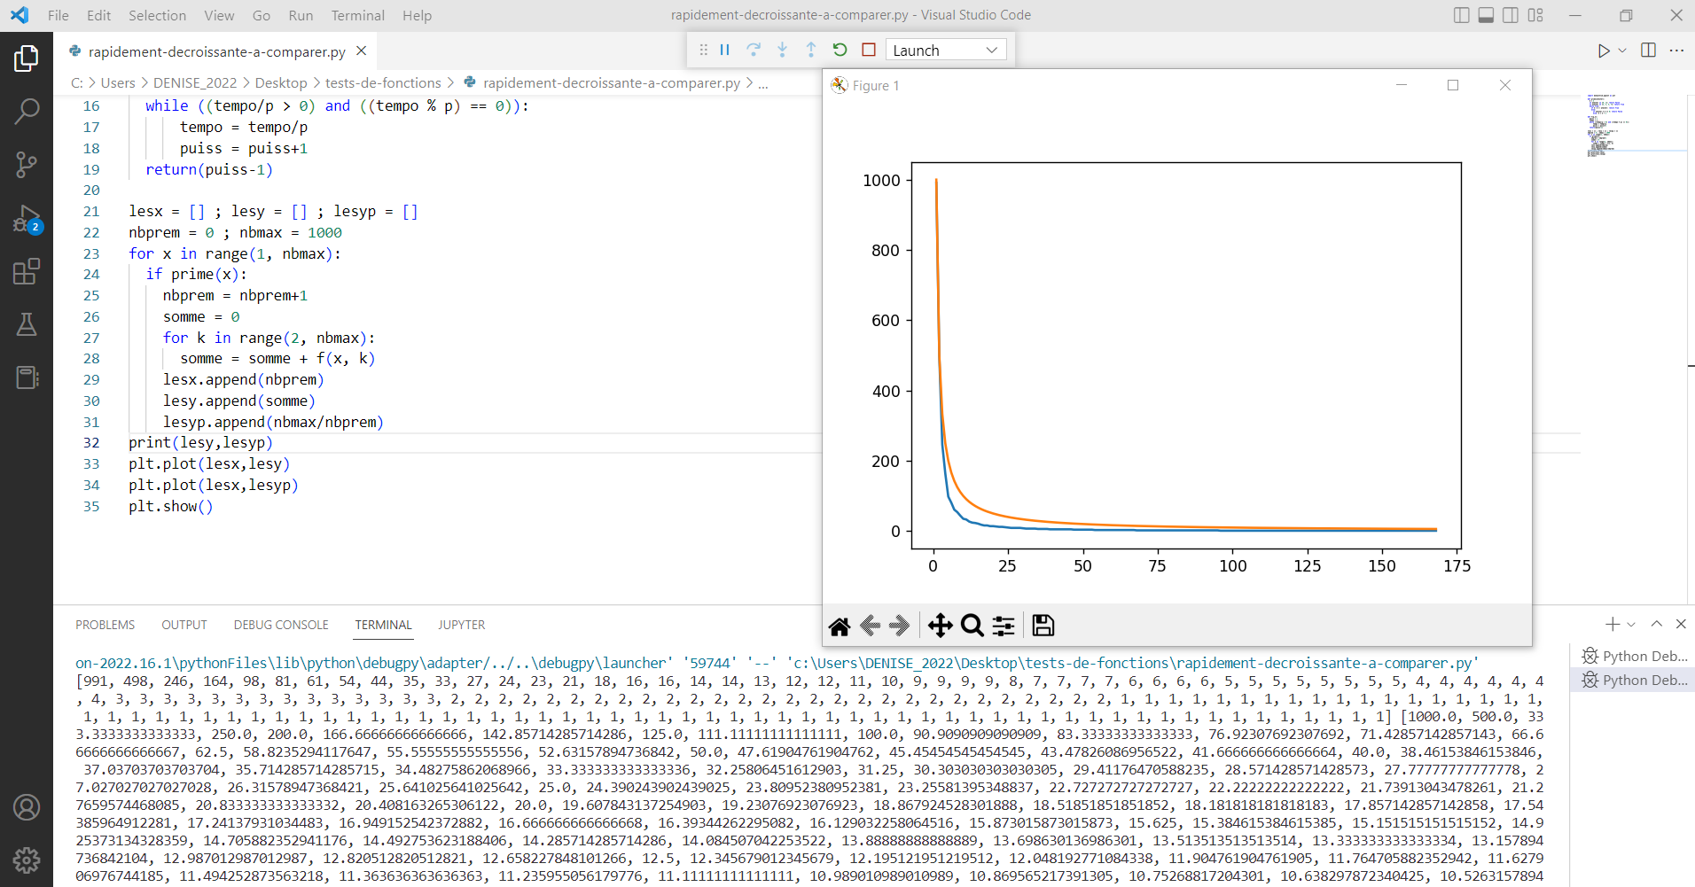The height and width of the screenshot is (887, 1695).
Task: Open the Source Control view
Action: [x=27, y=165]
